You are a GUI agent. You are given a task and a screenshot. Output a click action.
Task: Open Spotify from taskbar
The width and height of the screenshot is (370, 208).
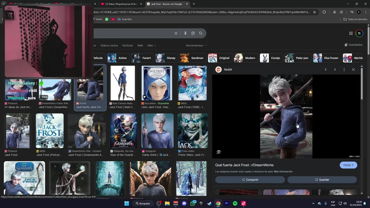tap(235, 203)
